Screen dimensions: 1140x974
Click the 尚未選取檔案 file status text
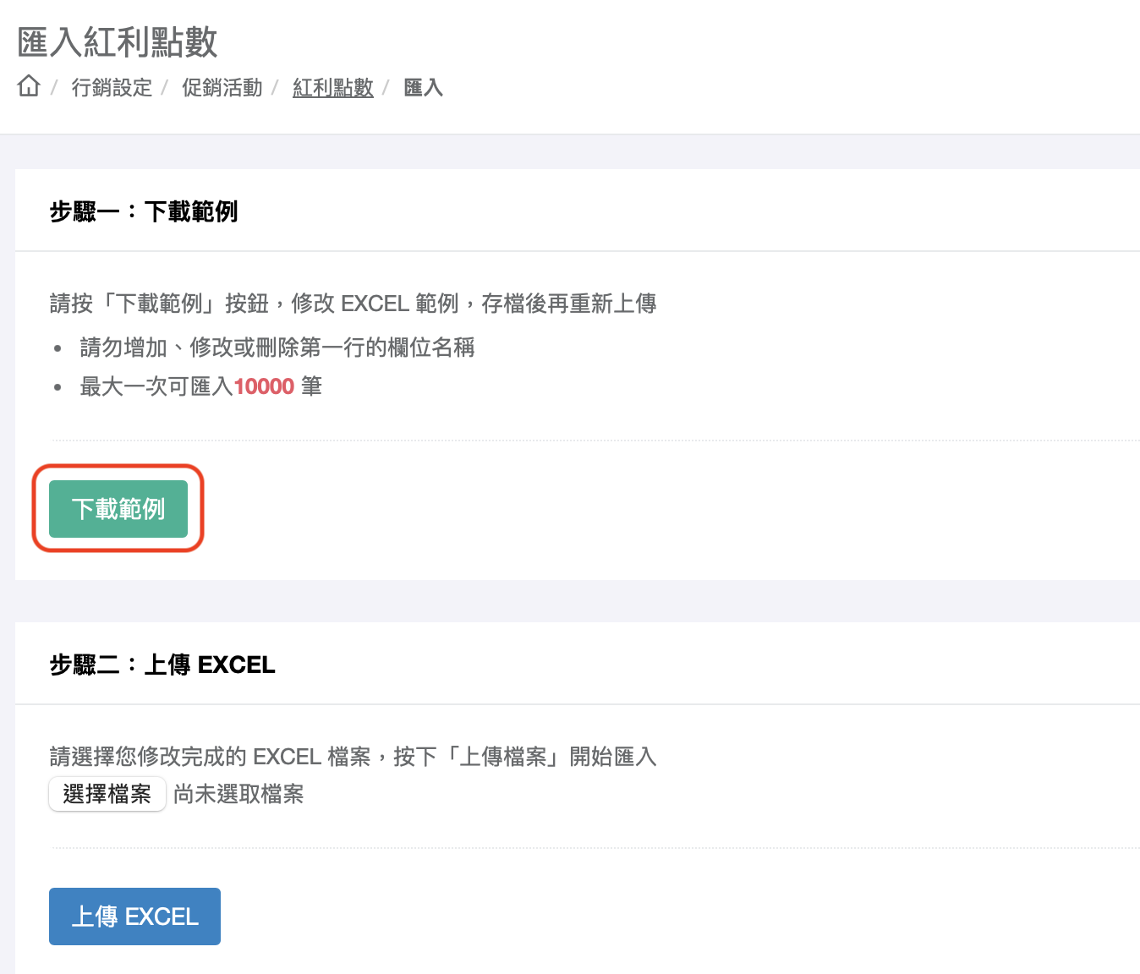pyautogui.click(x=238, y=794)
